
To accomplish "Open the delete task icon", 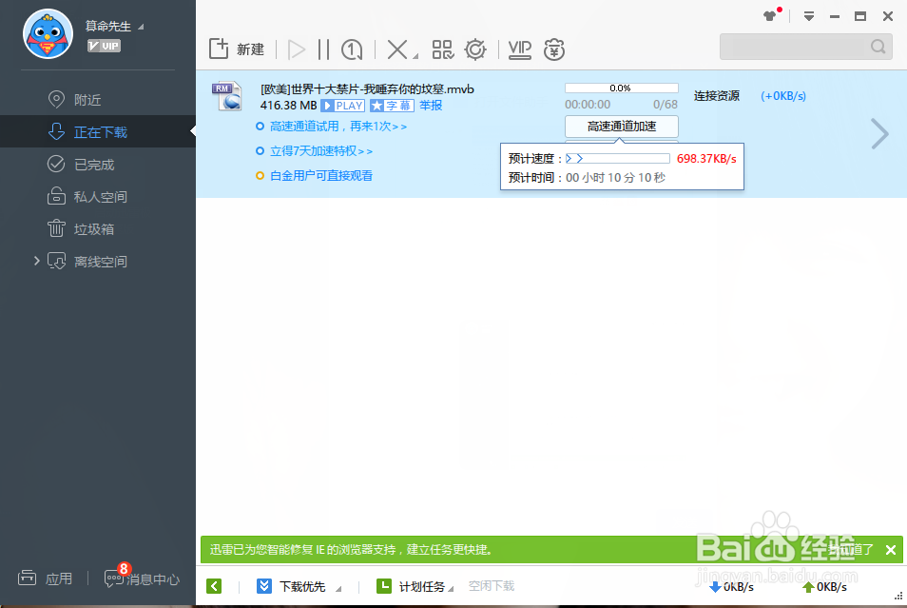I will click(396, 49).
